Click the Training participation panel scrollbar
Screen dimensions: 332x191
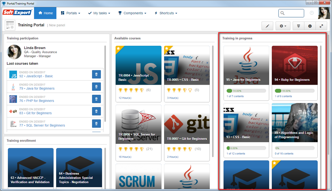point(105,84)
